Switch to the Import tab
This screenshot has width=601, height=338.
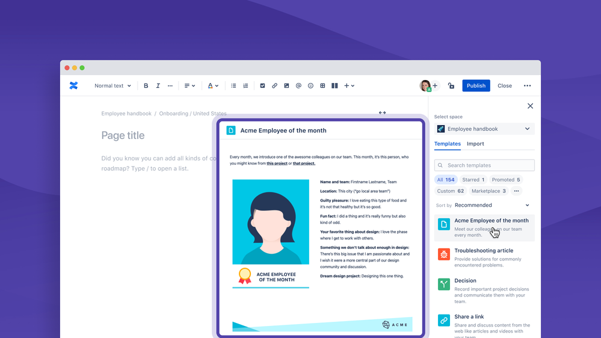[475, 144]
